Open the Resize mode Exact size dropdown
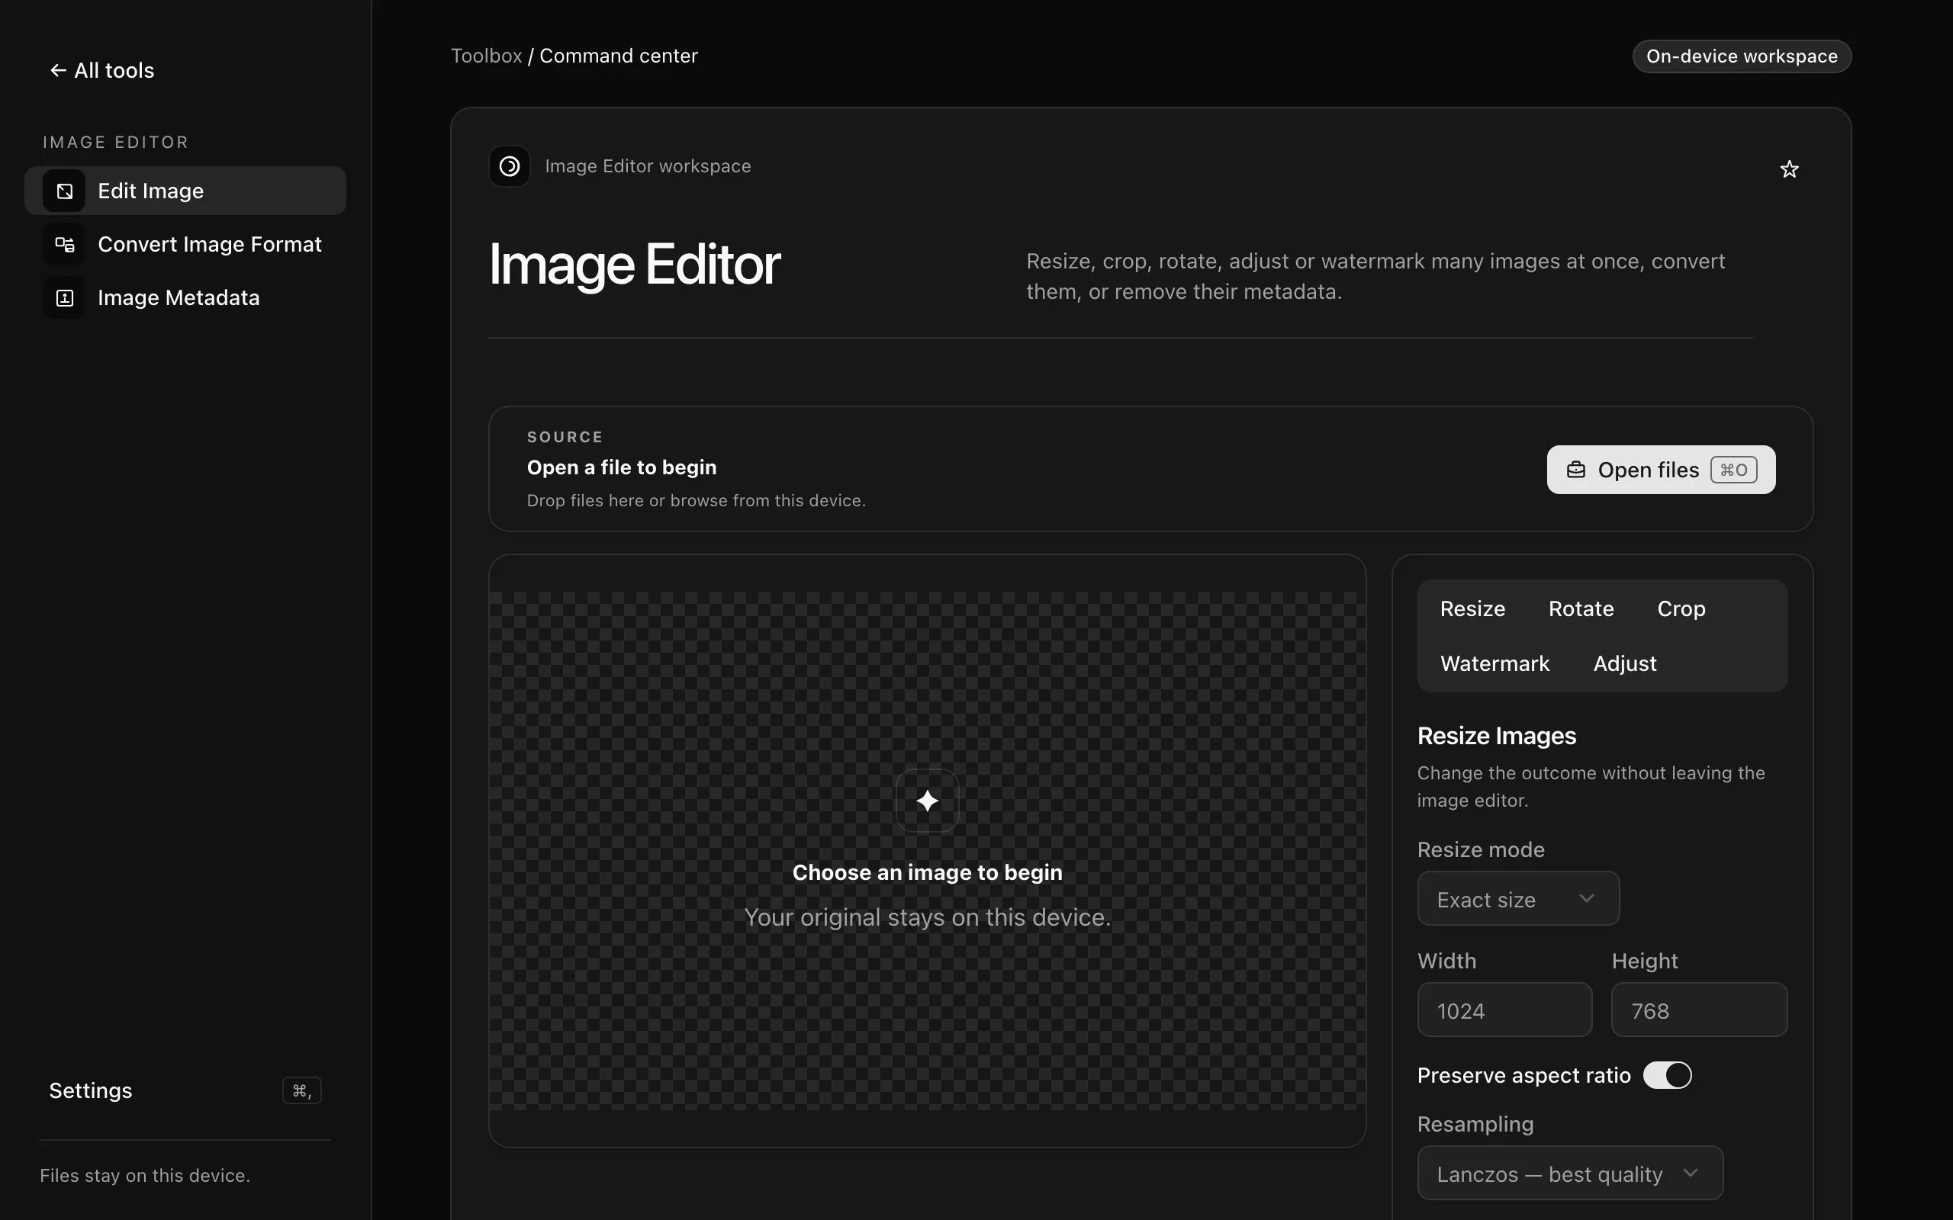The width and height of the screenshot is (1953, 1220). 1518,898
